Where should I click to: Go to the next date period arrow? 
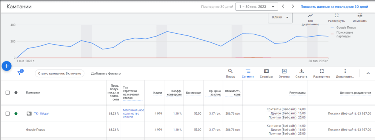pos(293,7)
